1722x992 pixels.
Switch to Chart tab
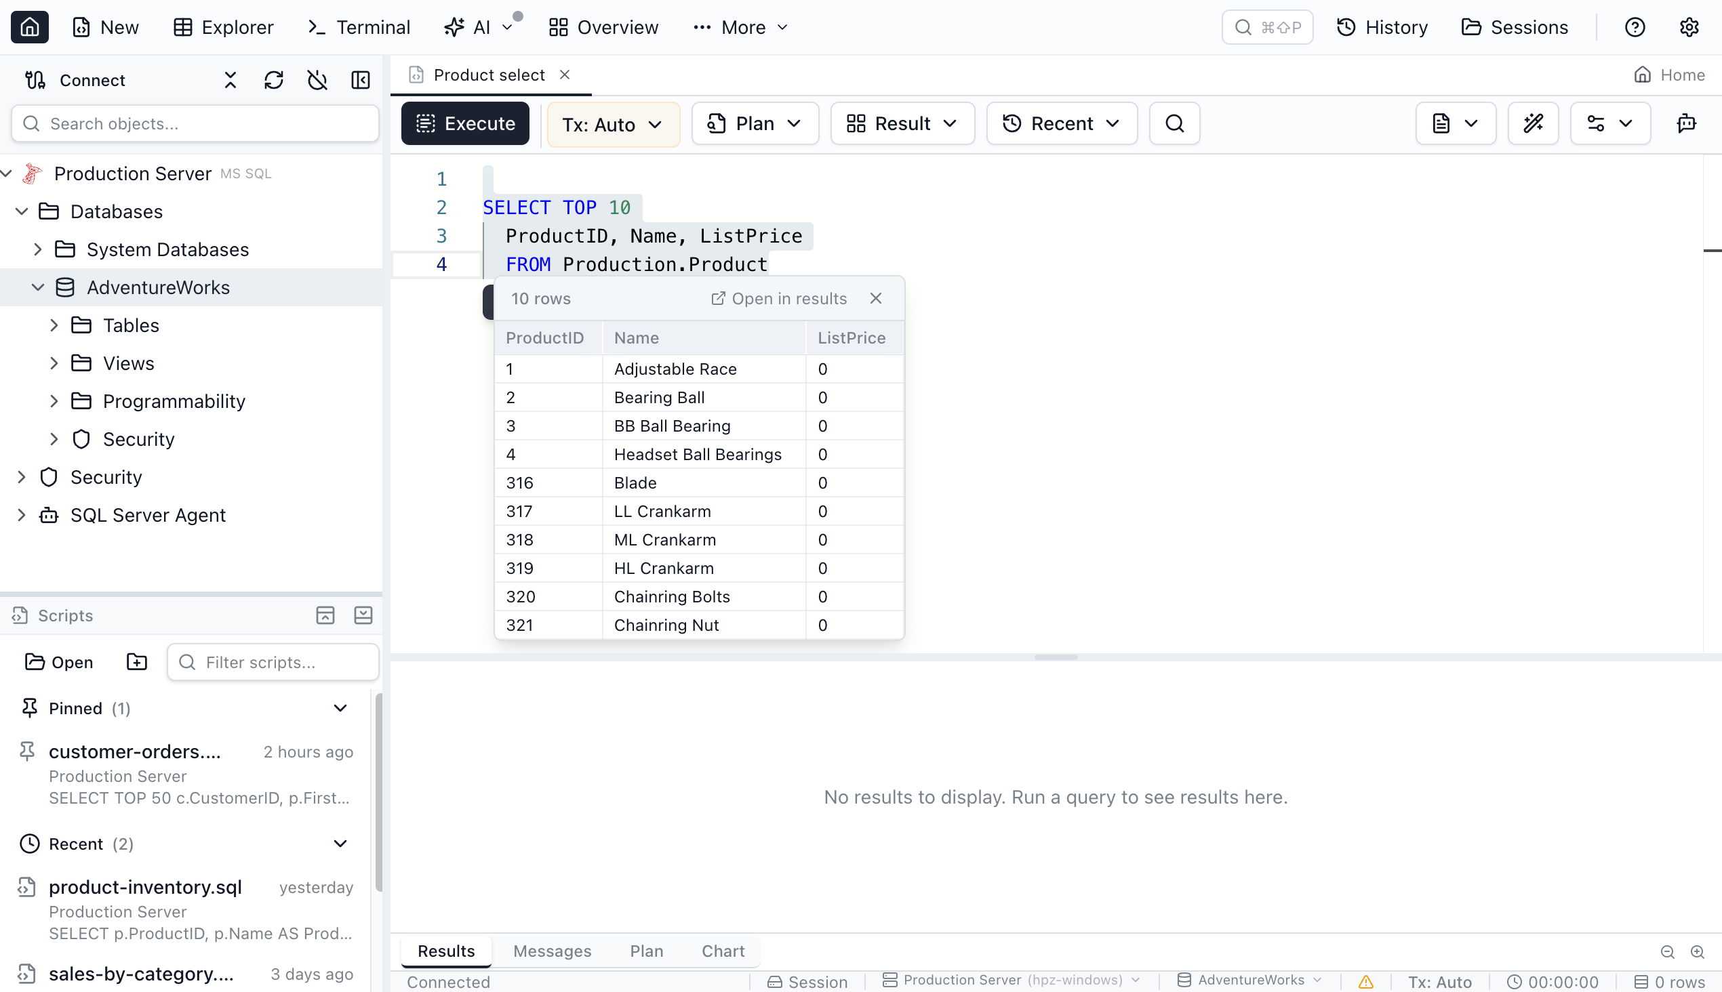click(723, 951)
